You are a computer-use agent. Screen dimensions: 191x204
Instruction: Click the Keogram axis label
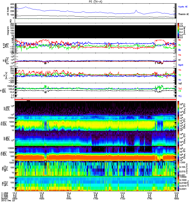point(8,31)
